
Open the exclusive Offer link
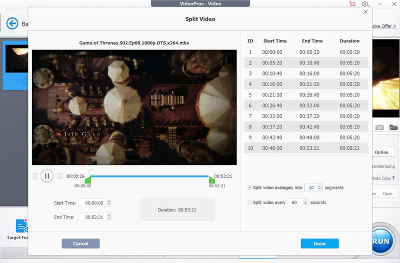(x=384, y=26)
